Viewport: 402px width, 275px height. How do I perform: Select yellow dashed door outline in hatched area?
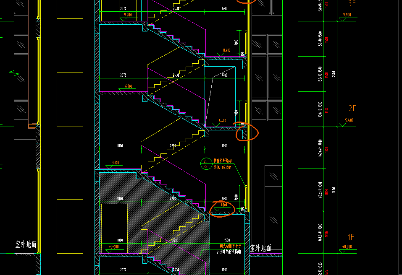click(114, 229)
